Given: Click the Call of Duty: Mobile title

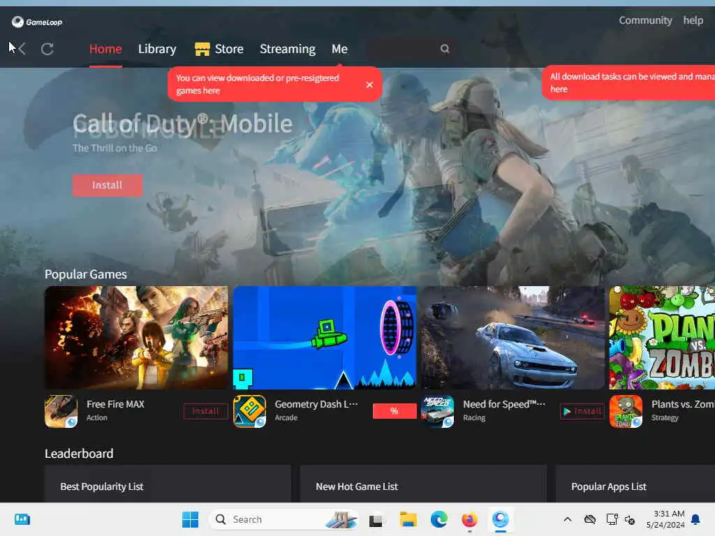Looking at the screenshot, I should coord(182,124).
